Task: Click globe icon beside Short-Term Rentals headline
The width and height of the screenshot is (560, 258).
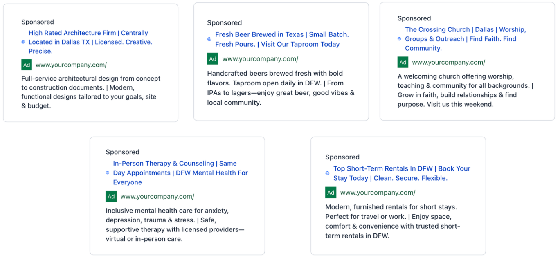Action: pyautogui.click(x=327, y=173)
